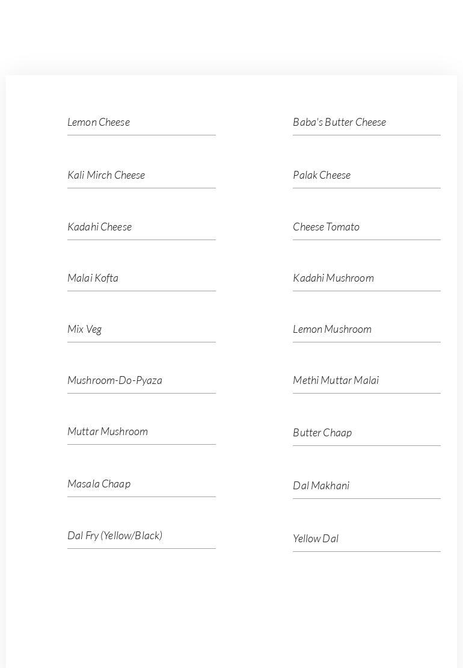Click the Masala Chaap dish
Screen dimensions: 463x668
[99, 484]
